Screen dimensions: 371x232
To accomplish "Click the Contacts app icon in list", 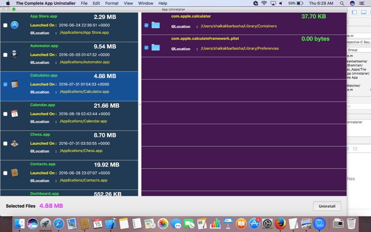I will point(14,173).
